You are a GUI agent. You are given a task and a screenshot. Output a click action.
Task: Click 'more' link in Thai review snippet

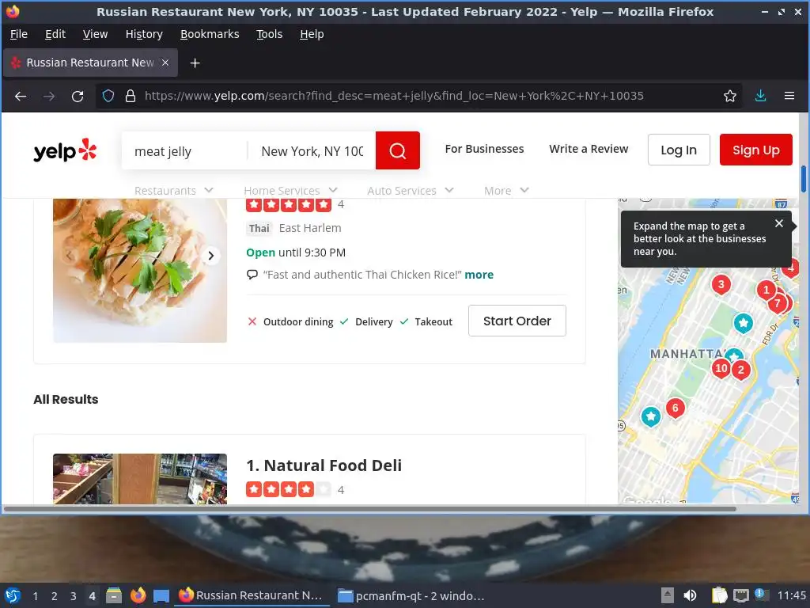point(479,275)
